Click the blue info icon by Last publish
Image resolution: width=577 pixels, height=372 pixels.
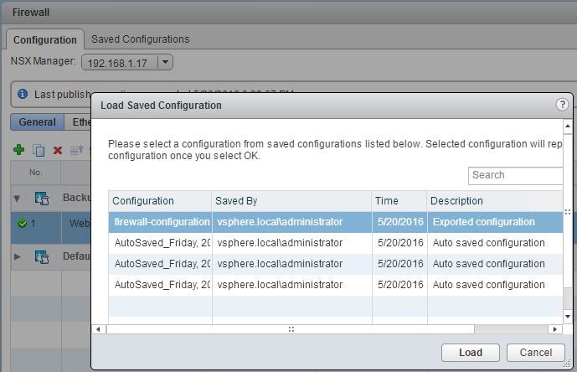click(23, 95)
